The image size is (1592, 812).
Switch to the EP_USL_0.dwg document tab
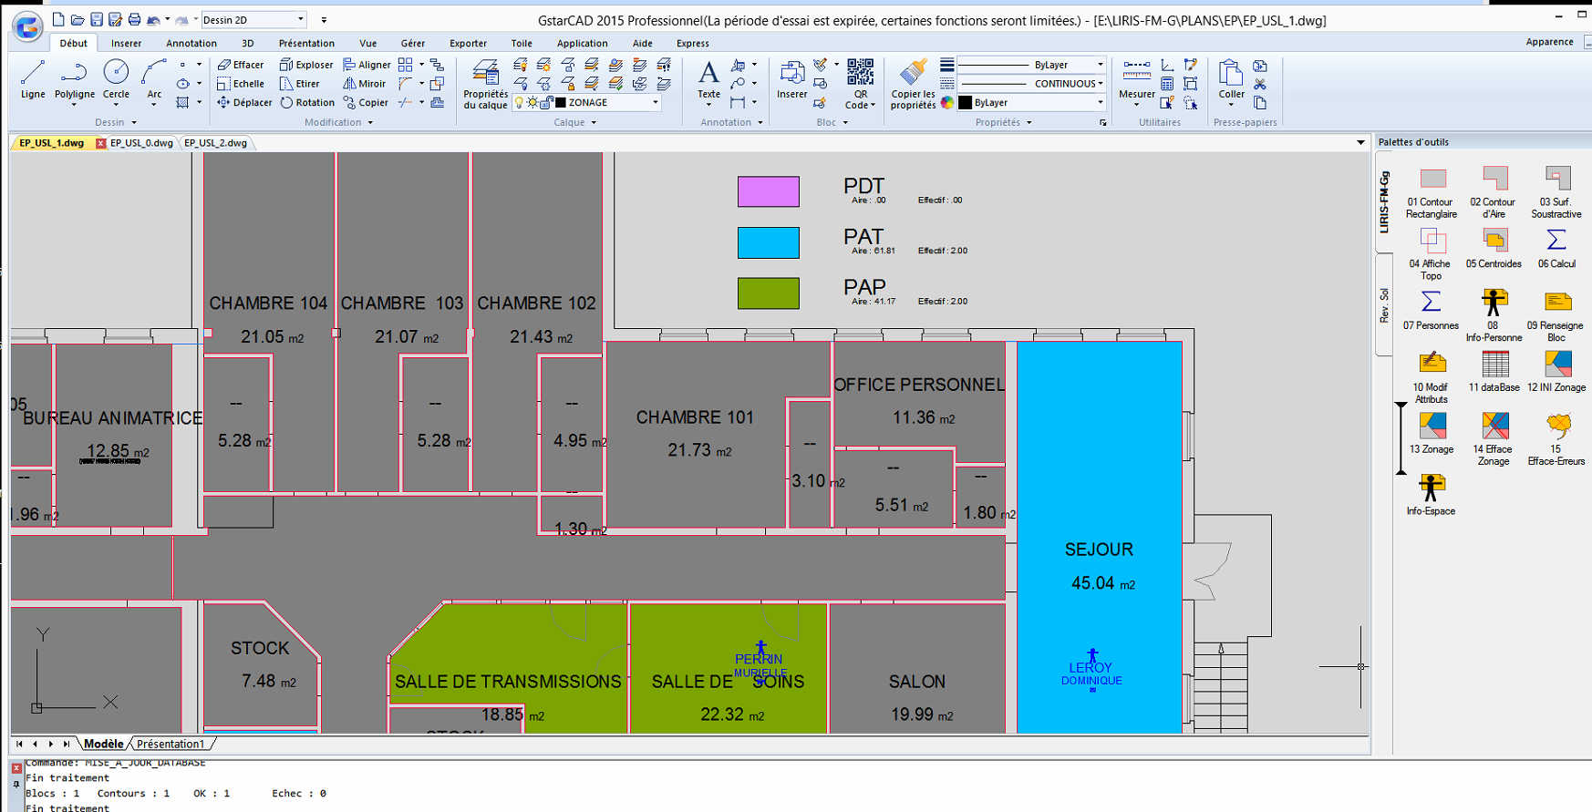click(141, 143)
